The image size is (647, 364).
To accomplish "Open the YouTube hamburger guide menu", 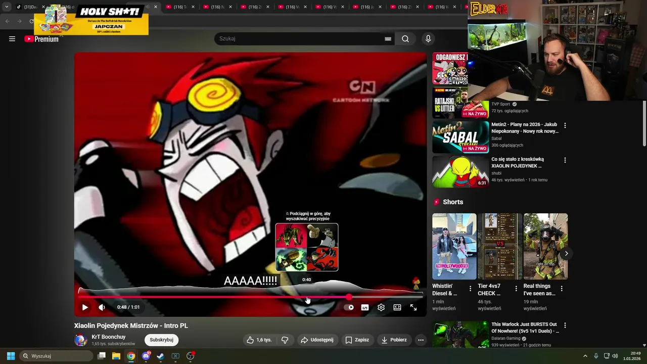I will point(12,39).
